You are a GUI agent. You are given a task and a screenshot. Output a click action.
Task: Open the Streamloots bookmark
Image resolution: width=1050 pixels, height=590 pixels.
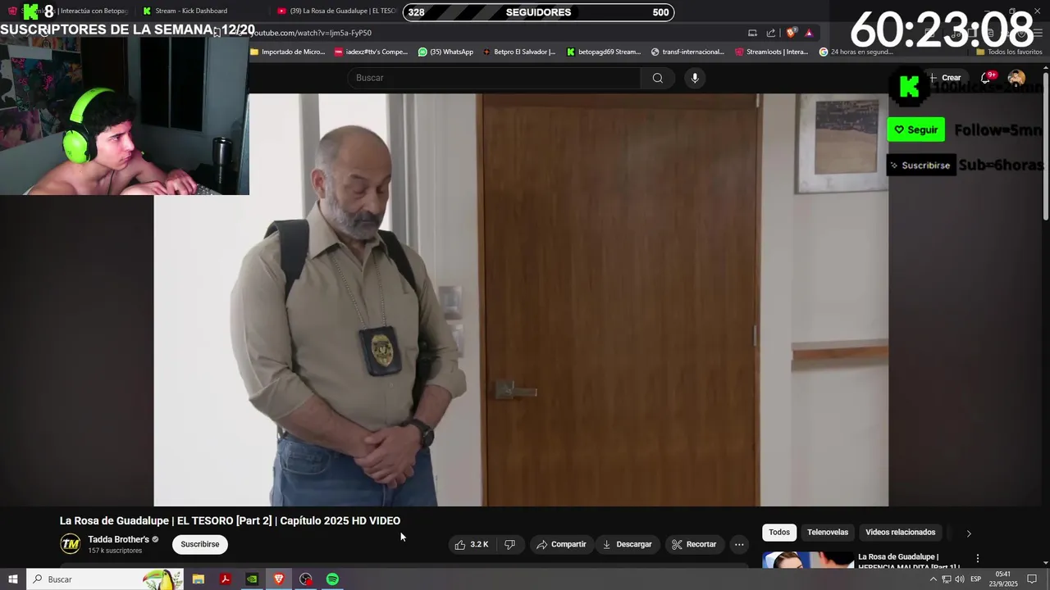pyautogui.click(x=772, y=52)
